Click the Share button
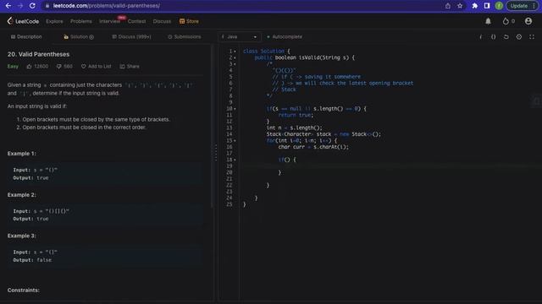This screenshot has height=304, width=542. [130, 66]
